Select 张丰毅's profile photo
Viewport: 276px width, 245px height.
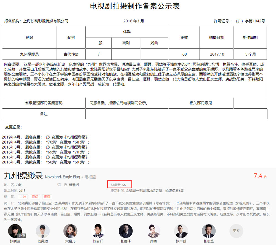coord(181,231)
